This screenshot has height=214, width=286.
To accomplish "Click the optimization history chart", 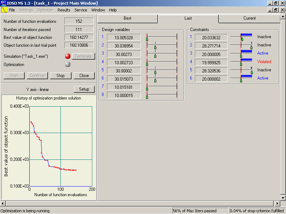I will coord(49,147).
